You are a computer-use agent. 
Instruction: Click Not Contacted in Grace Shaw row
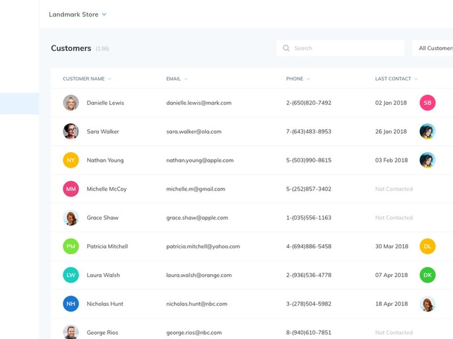[x=394, y=218]
